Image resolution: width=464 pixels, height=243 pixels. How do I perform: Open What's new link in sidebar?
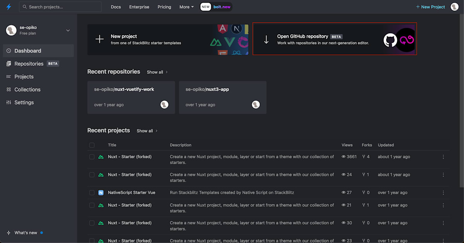[x=26, y=233]
